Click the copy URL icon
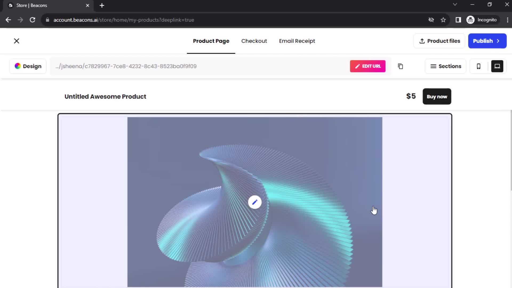The width and height of the screenshot is (512, 288). tap(400, 66)
